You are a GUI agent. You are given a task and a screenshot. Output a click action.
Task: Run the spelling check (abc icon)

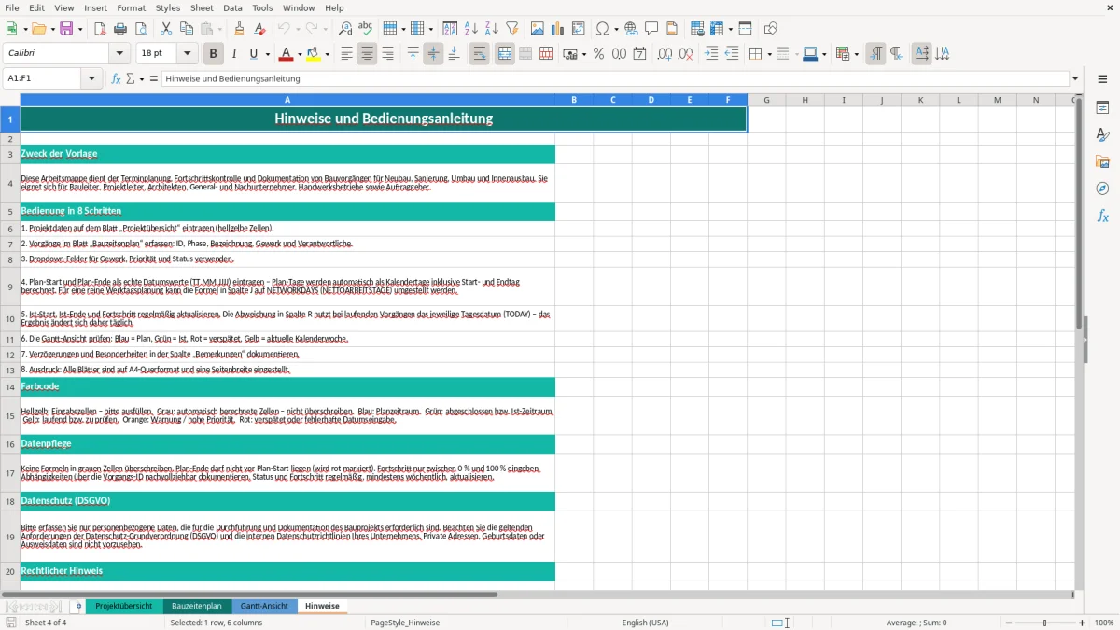[x=365, y=29]
